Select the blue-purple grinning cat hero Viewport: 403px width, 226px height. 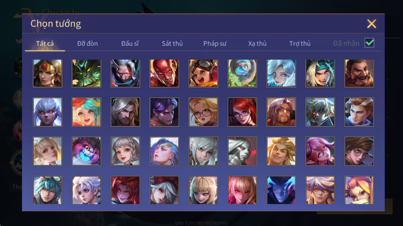tap(86, 151)
